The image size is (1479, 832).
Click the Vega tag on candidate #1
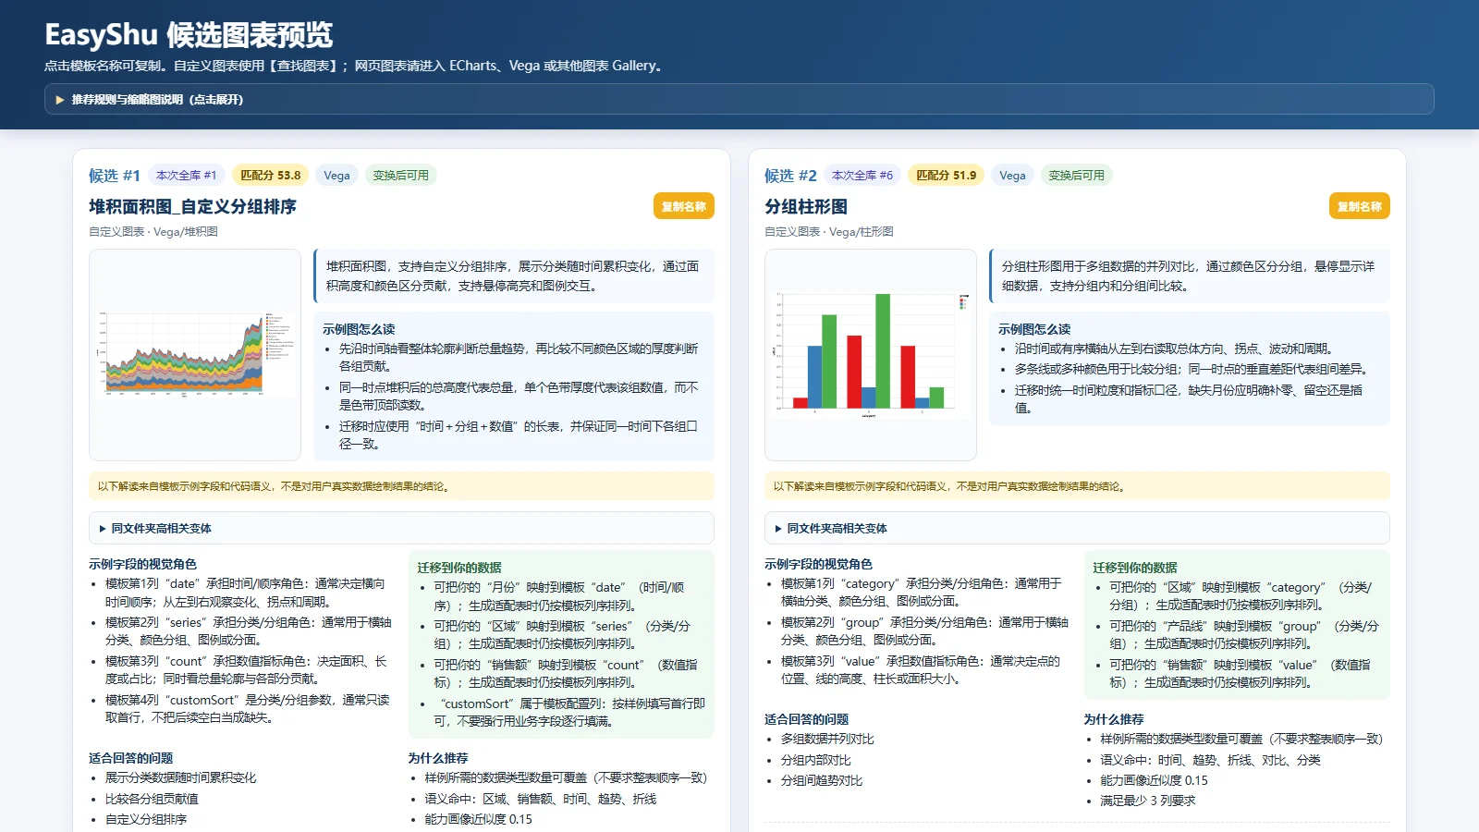[x=336, y=175]
